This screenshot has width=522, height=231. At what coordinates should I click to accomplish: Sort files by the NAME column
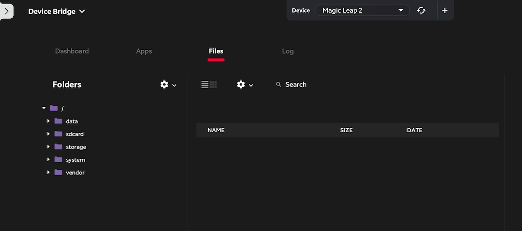click(216, 130)
